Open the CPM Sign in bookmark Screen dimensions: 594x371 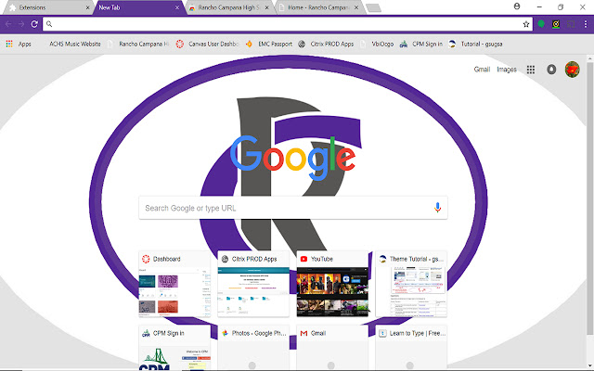point(421,44)
